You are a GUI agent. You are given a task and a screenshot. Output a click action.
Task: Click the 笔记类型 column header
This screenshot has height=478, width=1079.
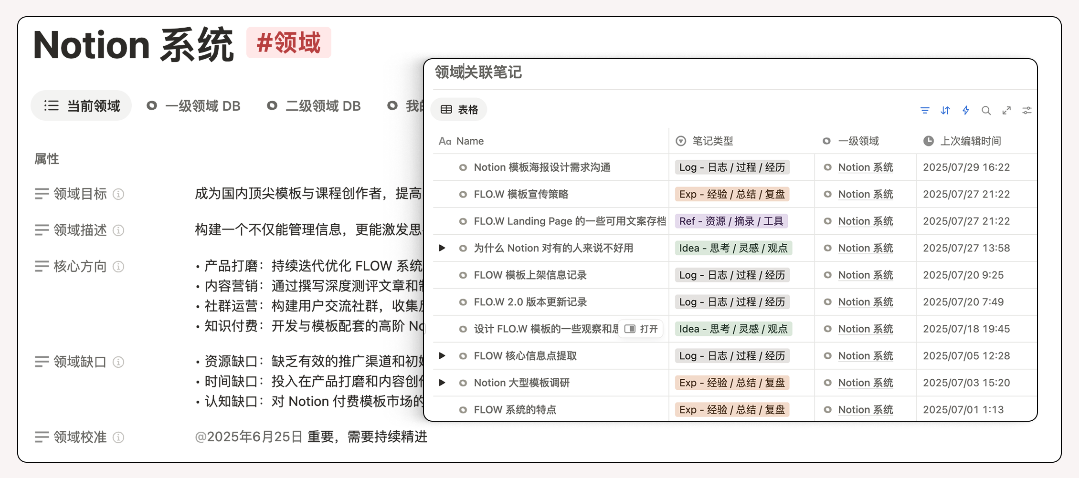click(704, 141)
